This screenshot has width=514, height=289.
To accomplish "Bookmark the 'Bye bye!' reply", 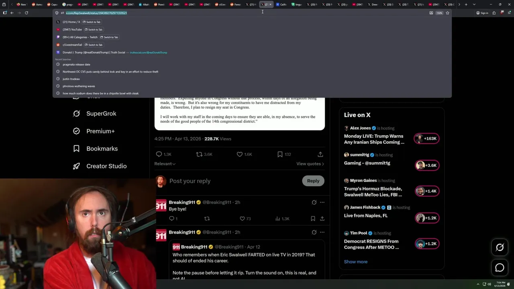I will coord(313,219).
